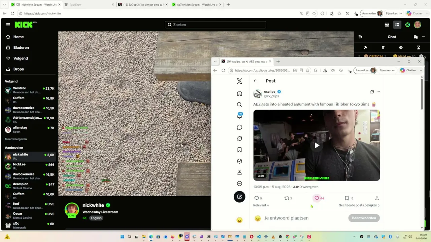The height and width of the screenshot is (242, 431).
Task: Click Aanmelden in the X window toolbar
Action: click(365, 70)
